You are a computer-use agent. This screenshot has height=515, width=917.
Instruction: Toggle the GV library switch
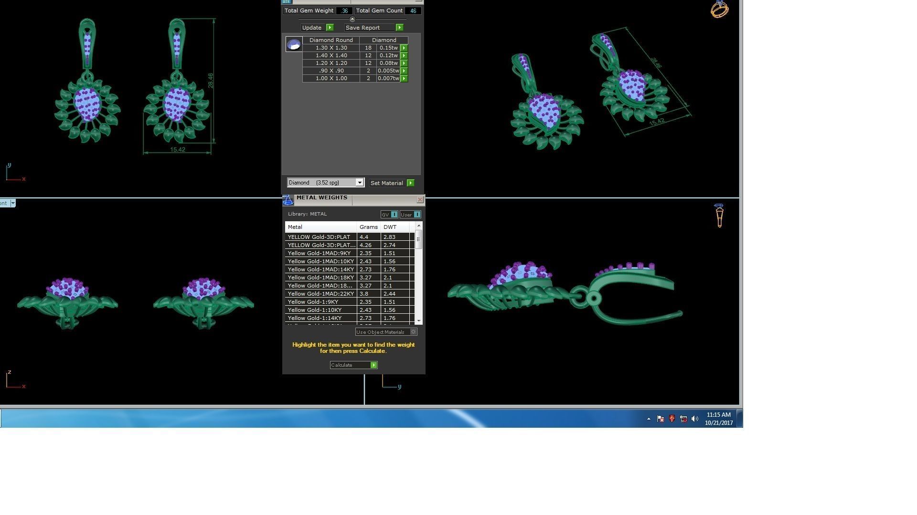click(394, 215)
